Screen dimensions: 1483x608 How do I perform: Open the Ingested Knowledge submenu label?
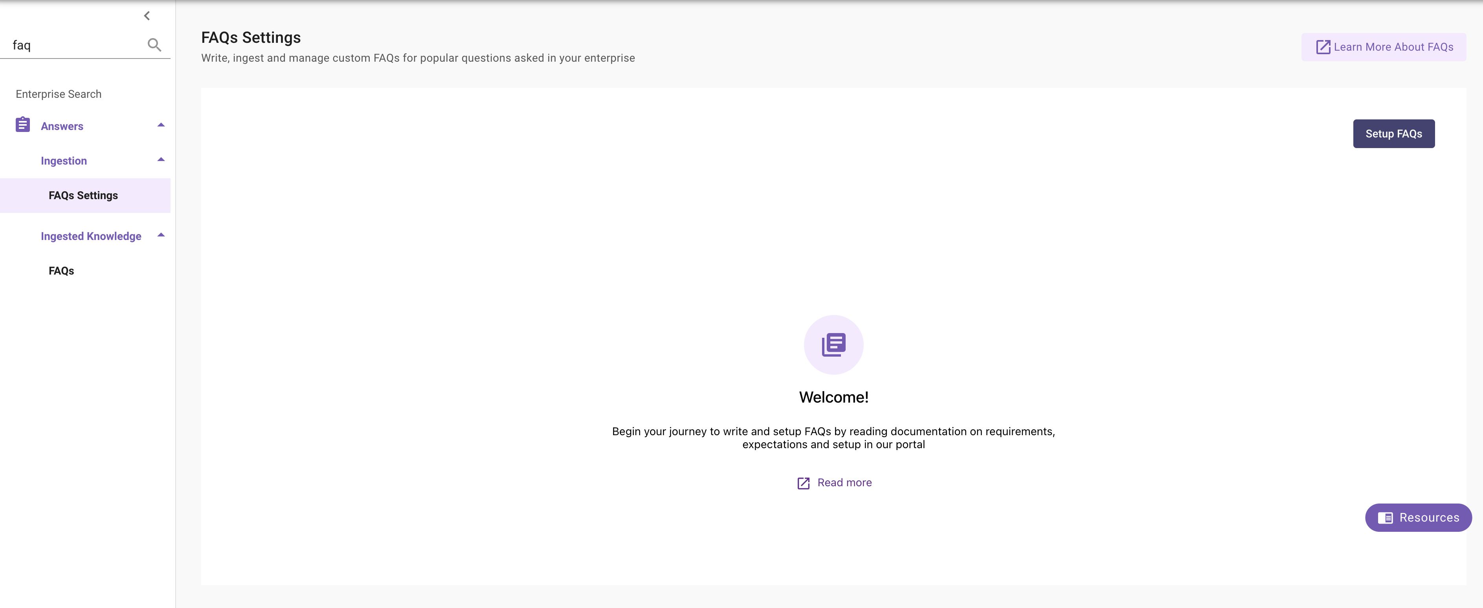(91, 236)
